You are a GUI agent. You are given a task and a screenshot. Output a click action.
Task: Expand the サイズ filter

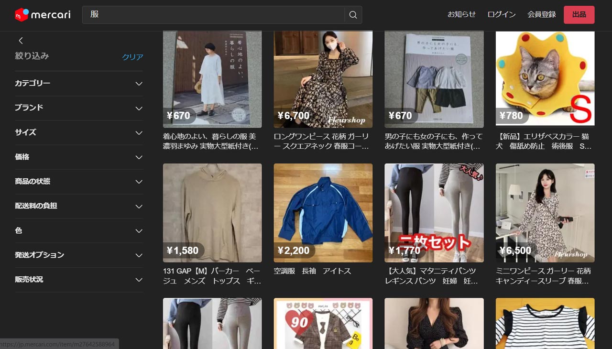pyautogui.click(x=79, y=132)
